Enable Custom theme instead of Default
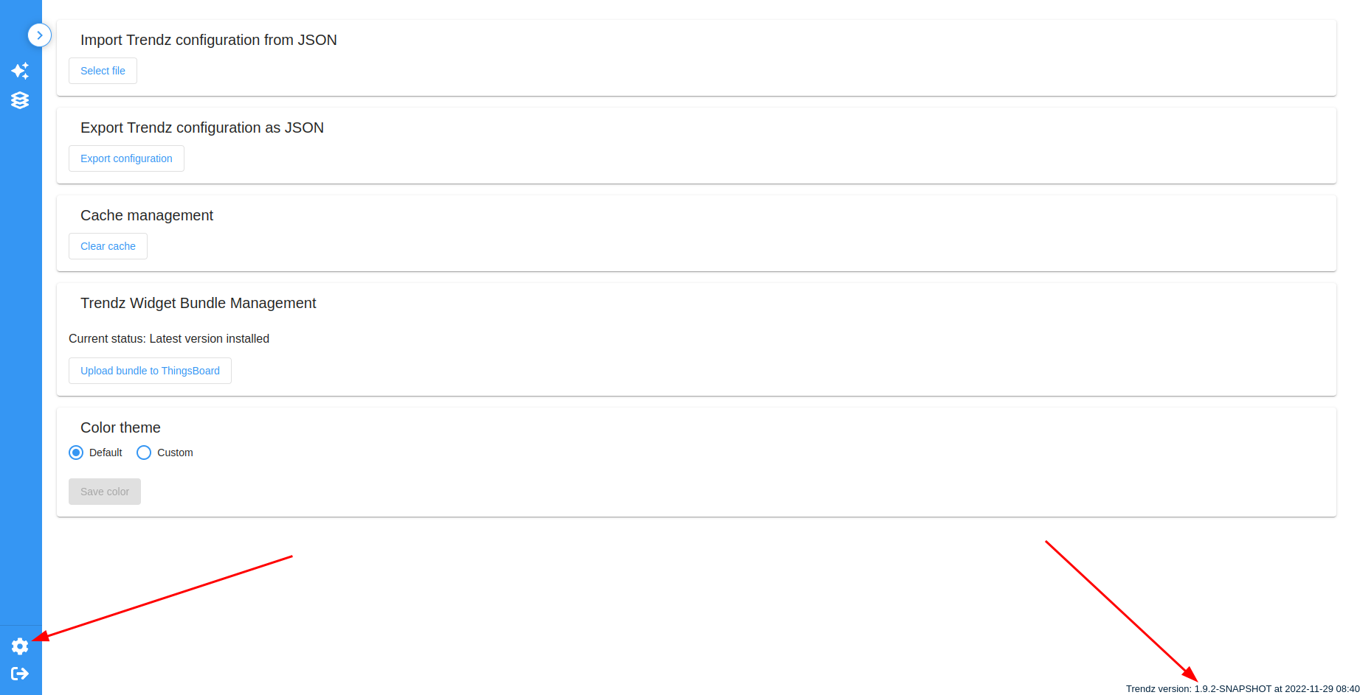This screenshot has height=695, width=1360. click(x=144, y=452)
